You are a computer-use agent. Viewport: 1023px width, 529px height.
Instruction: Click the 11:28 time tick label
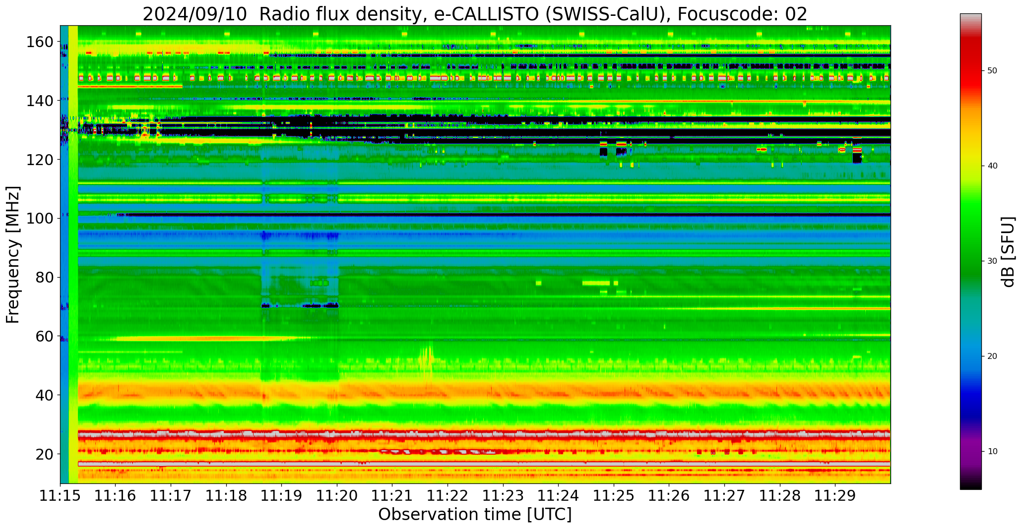coord(780,496)
